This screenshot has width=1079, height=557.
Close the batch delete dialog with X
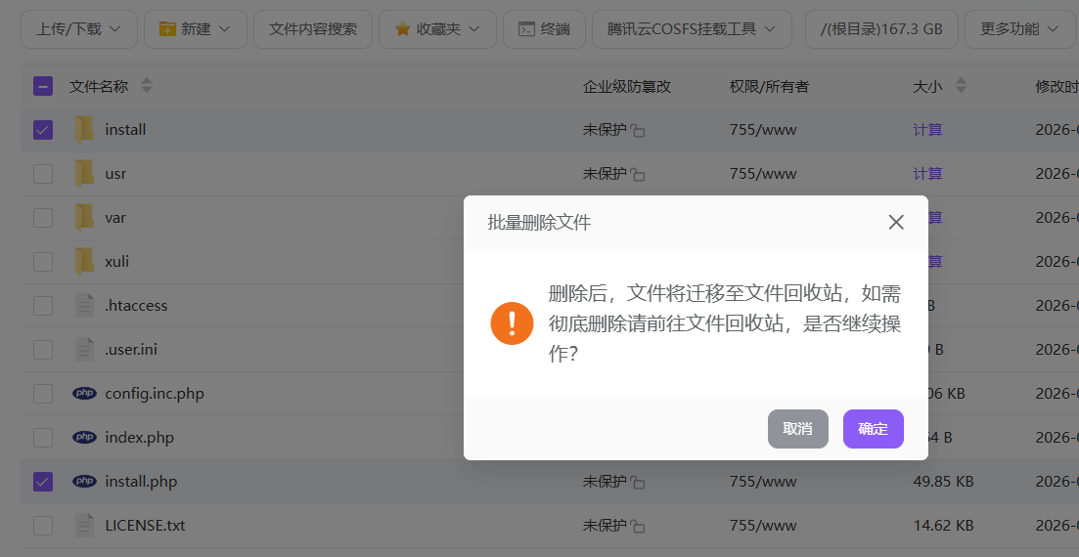pos(895,223)
